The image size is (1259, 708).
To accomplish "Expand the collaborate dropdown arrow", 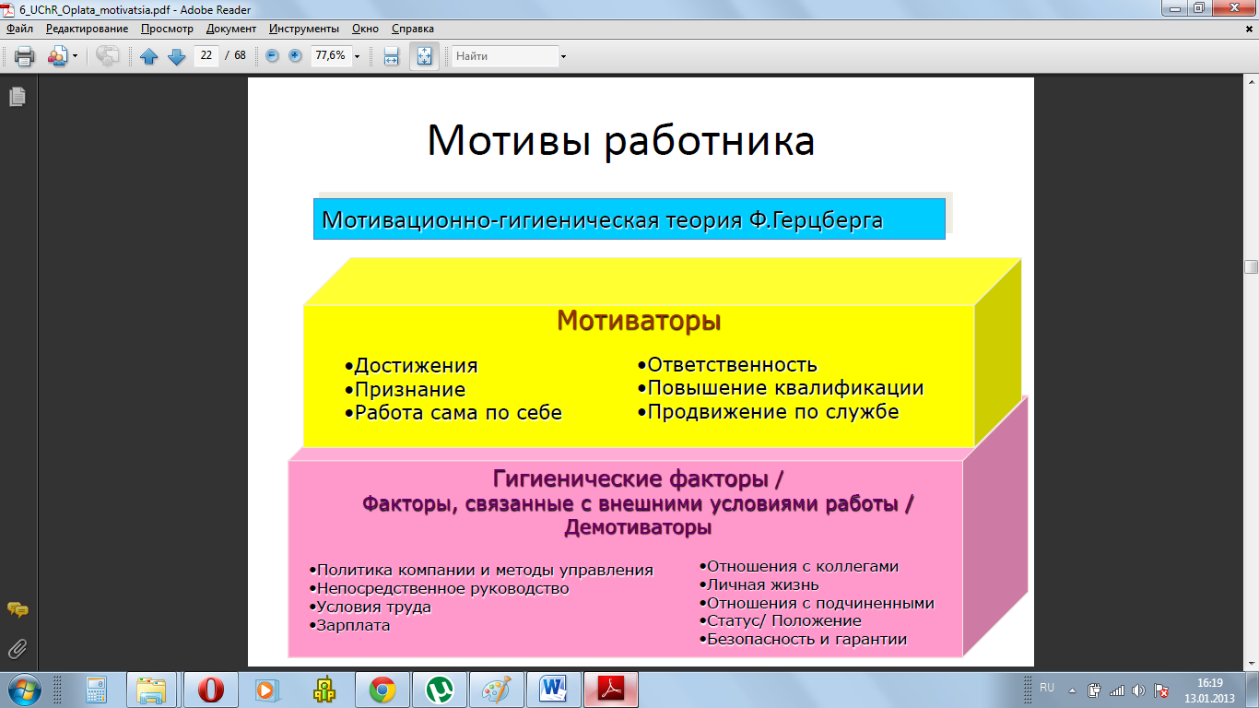I will point(76,56).
